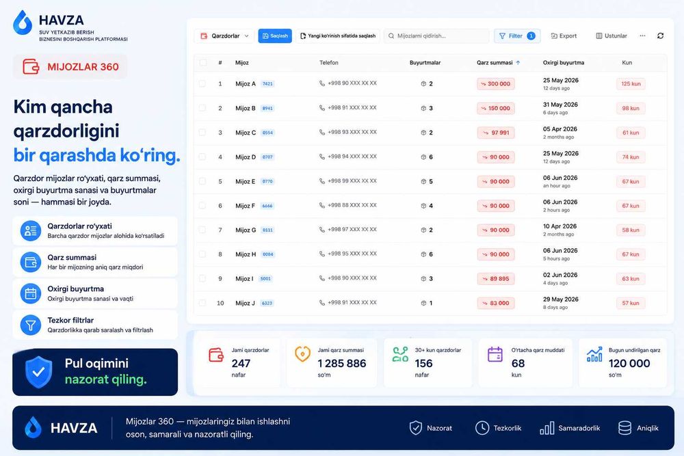Click the Tezkor filtrlar funnel icon
This screenshot has height=456, width=684.
click(x=31, y=325)
